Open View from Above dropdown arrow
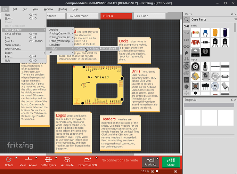The width and height of the screenshot is (237, 174). pos(36,158)
